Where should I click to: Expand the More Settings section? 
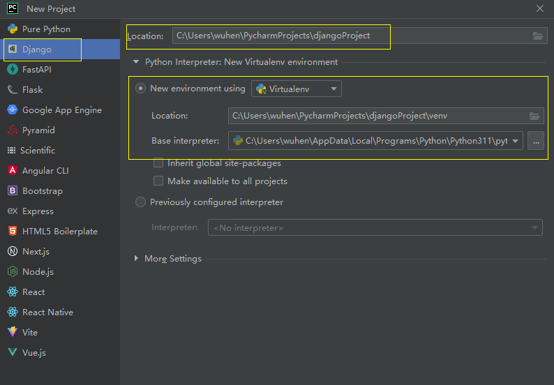click(136, 259)
